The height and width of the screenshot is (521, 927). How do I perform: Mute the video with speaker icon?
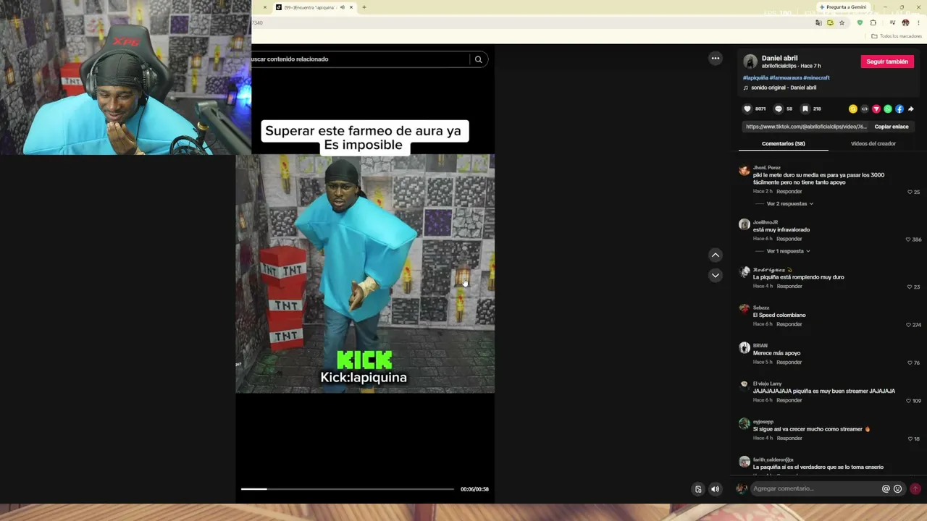point(716,489)
